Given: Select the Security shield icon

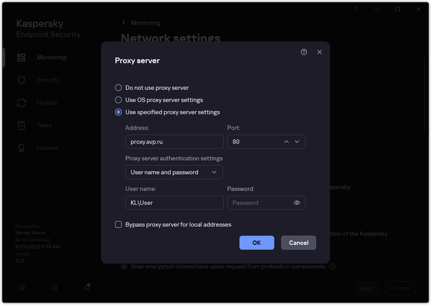Looking at the screenshot, I should 21,80.
